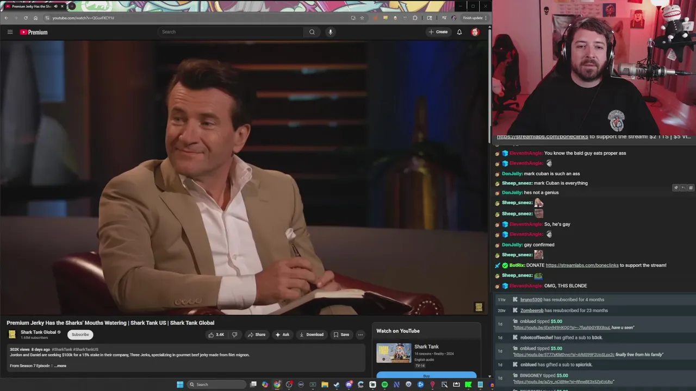Open Microsoft Copilot from the taskbar

coord(265,384)
